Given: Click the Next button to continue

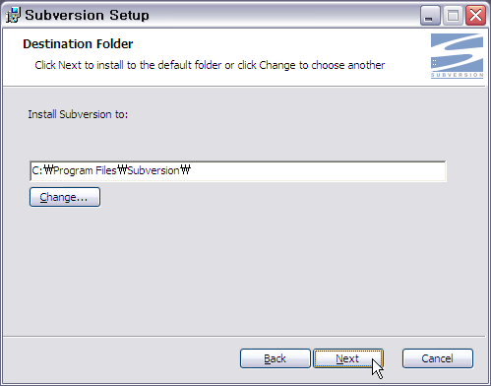Looking at the screenshot, I should click(348, 358).
